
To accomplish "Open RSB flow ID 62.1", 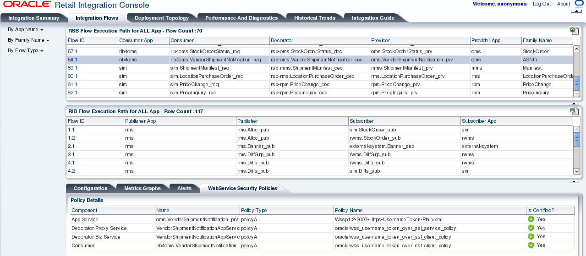I will click(72, 93).
